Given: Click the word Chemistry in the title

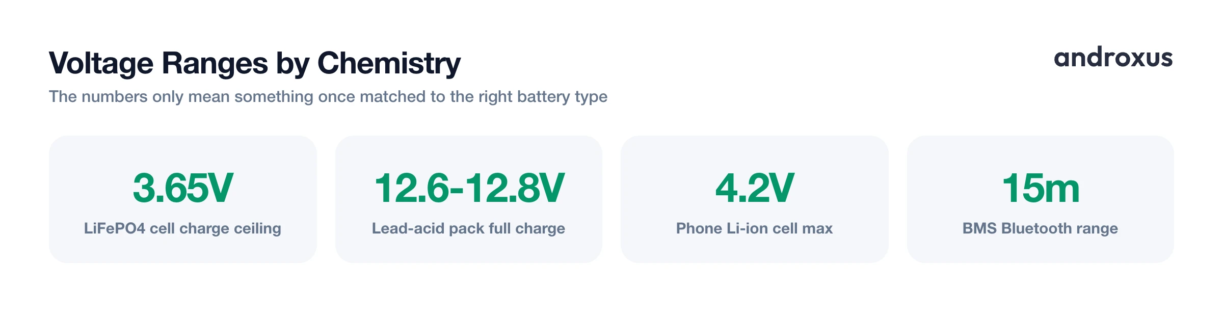Looking at the screenshot, I should click(389, 64).
